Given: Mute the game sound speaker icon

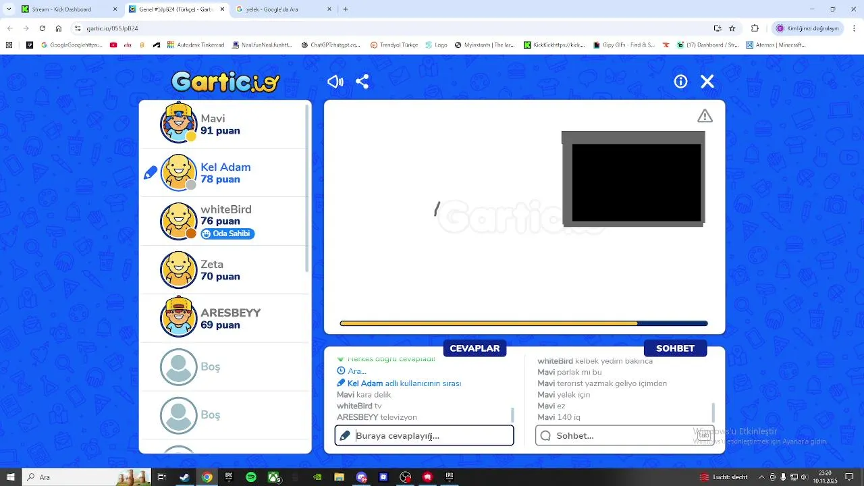Looking at the screenshot, I should (335, 82).
